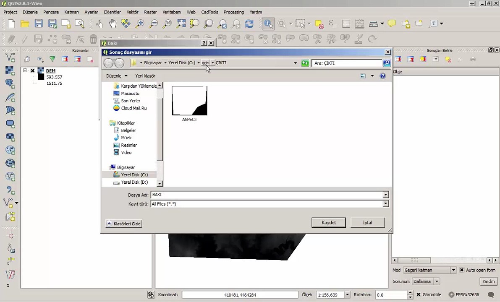Image resolution: width=500 pixels, height=302 pixels.
Task: Click Toggle render status icon beside Koordinat
Action: point(151,295)
